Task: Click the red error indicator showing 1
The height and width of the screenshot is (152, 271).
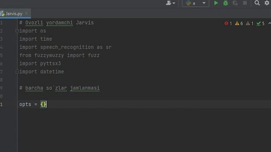Action: click(228, 24)
